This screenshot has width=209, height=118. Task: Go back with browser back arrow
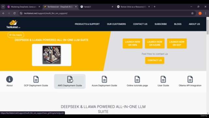[4, 13]
